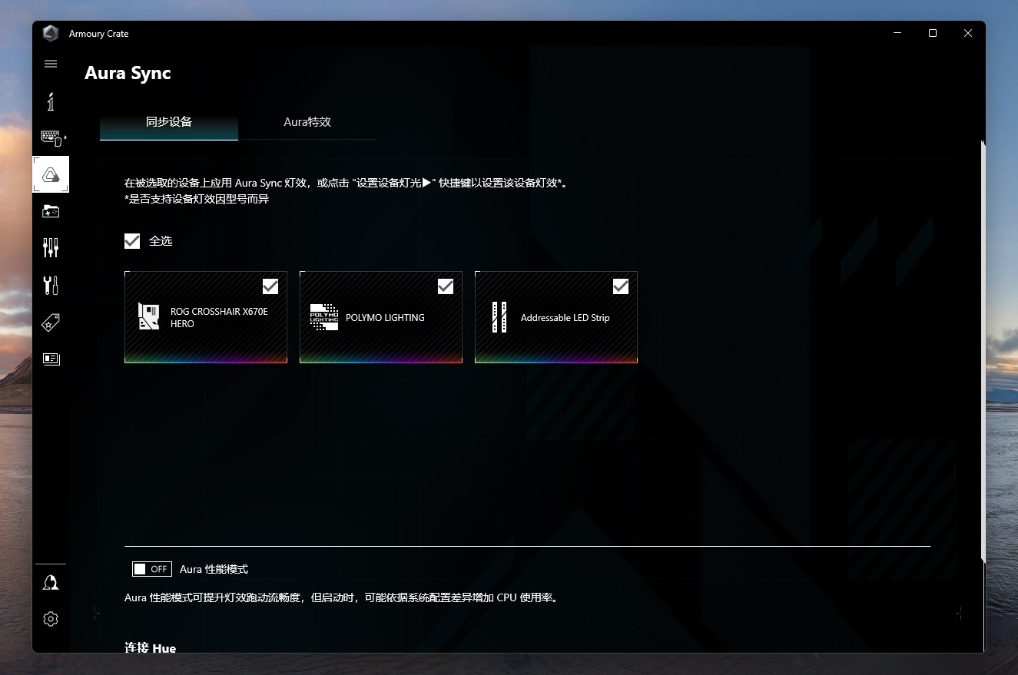Viewport: 1018px width, 675px height.
Task: Open the Game Library folder icon
Action: [x=51, y=211]
